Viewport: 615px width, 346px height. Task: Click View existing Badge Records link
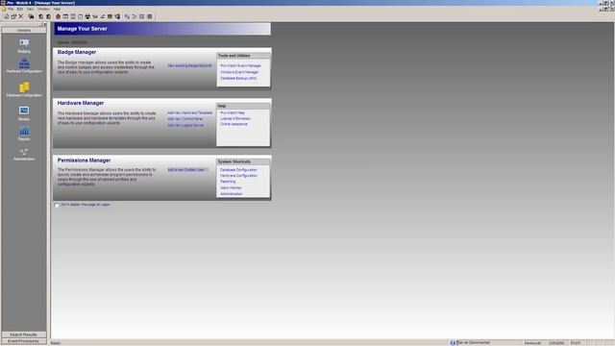[190, 66]
